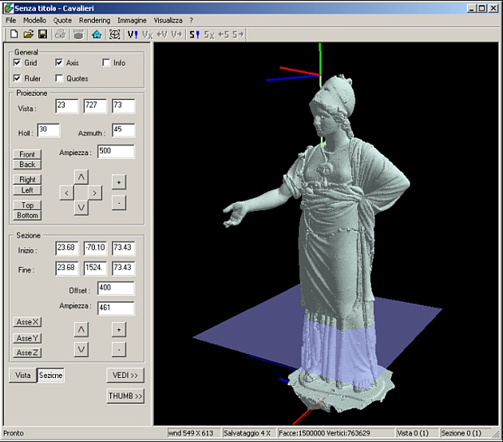Click the previous view arrow-V icon
The image size is (503, 442).
point(162,34)
